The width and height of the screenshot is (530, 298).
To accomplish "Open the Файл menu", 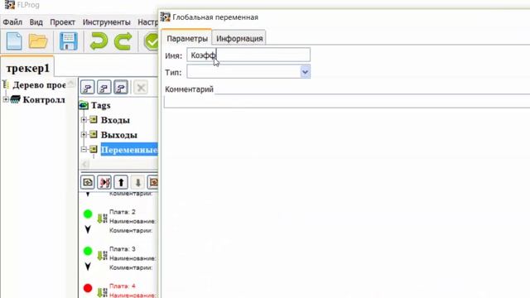I will coord(12,22).
